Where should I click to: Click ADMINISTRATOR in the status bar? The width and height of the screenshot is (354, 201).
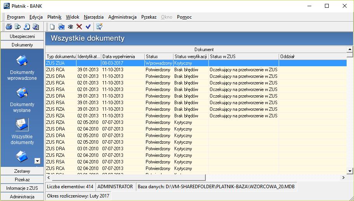click(115, 187)
